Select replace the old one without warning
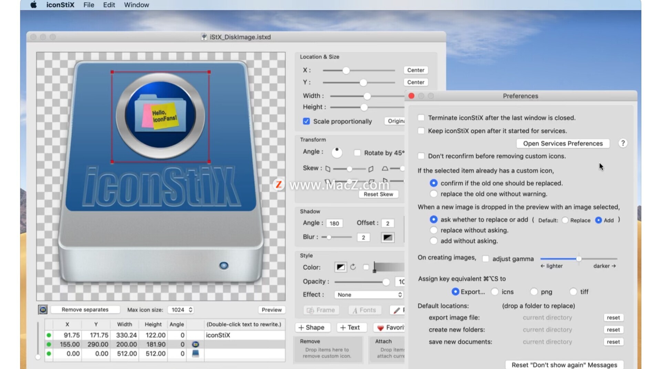This screenshot has width=661, height=369. click(x=433, y=194)
